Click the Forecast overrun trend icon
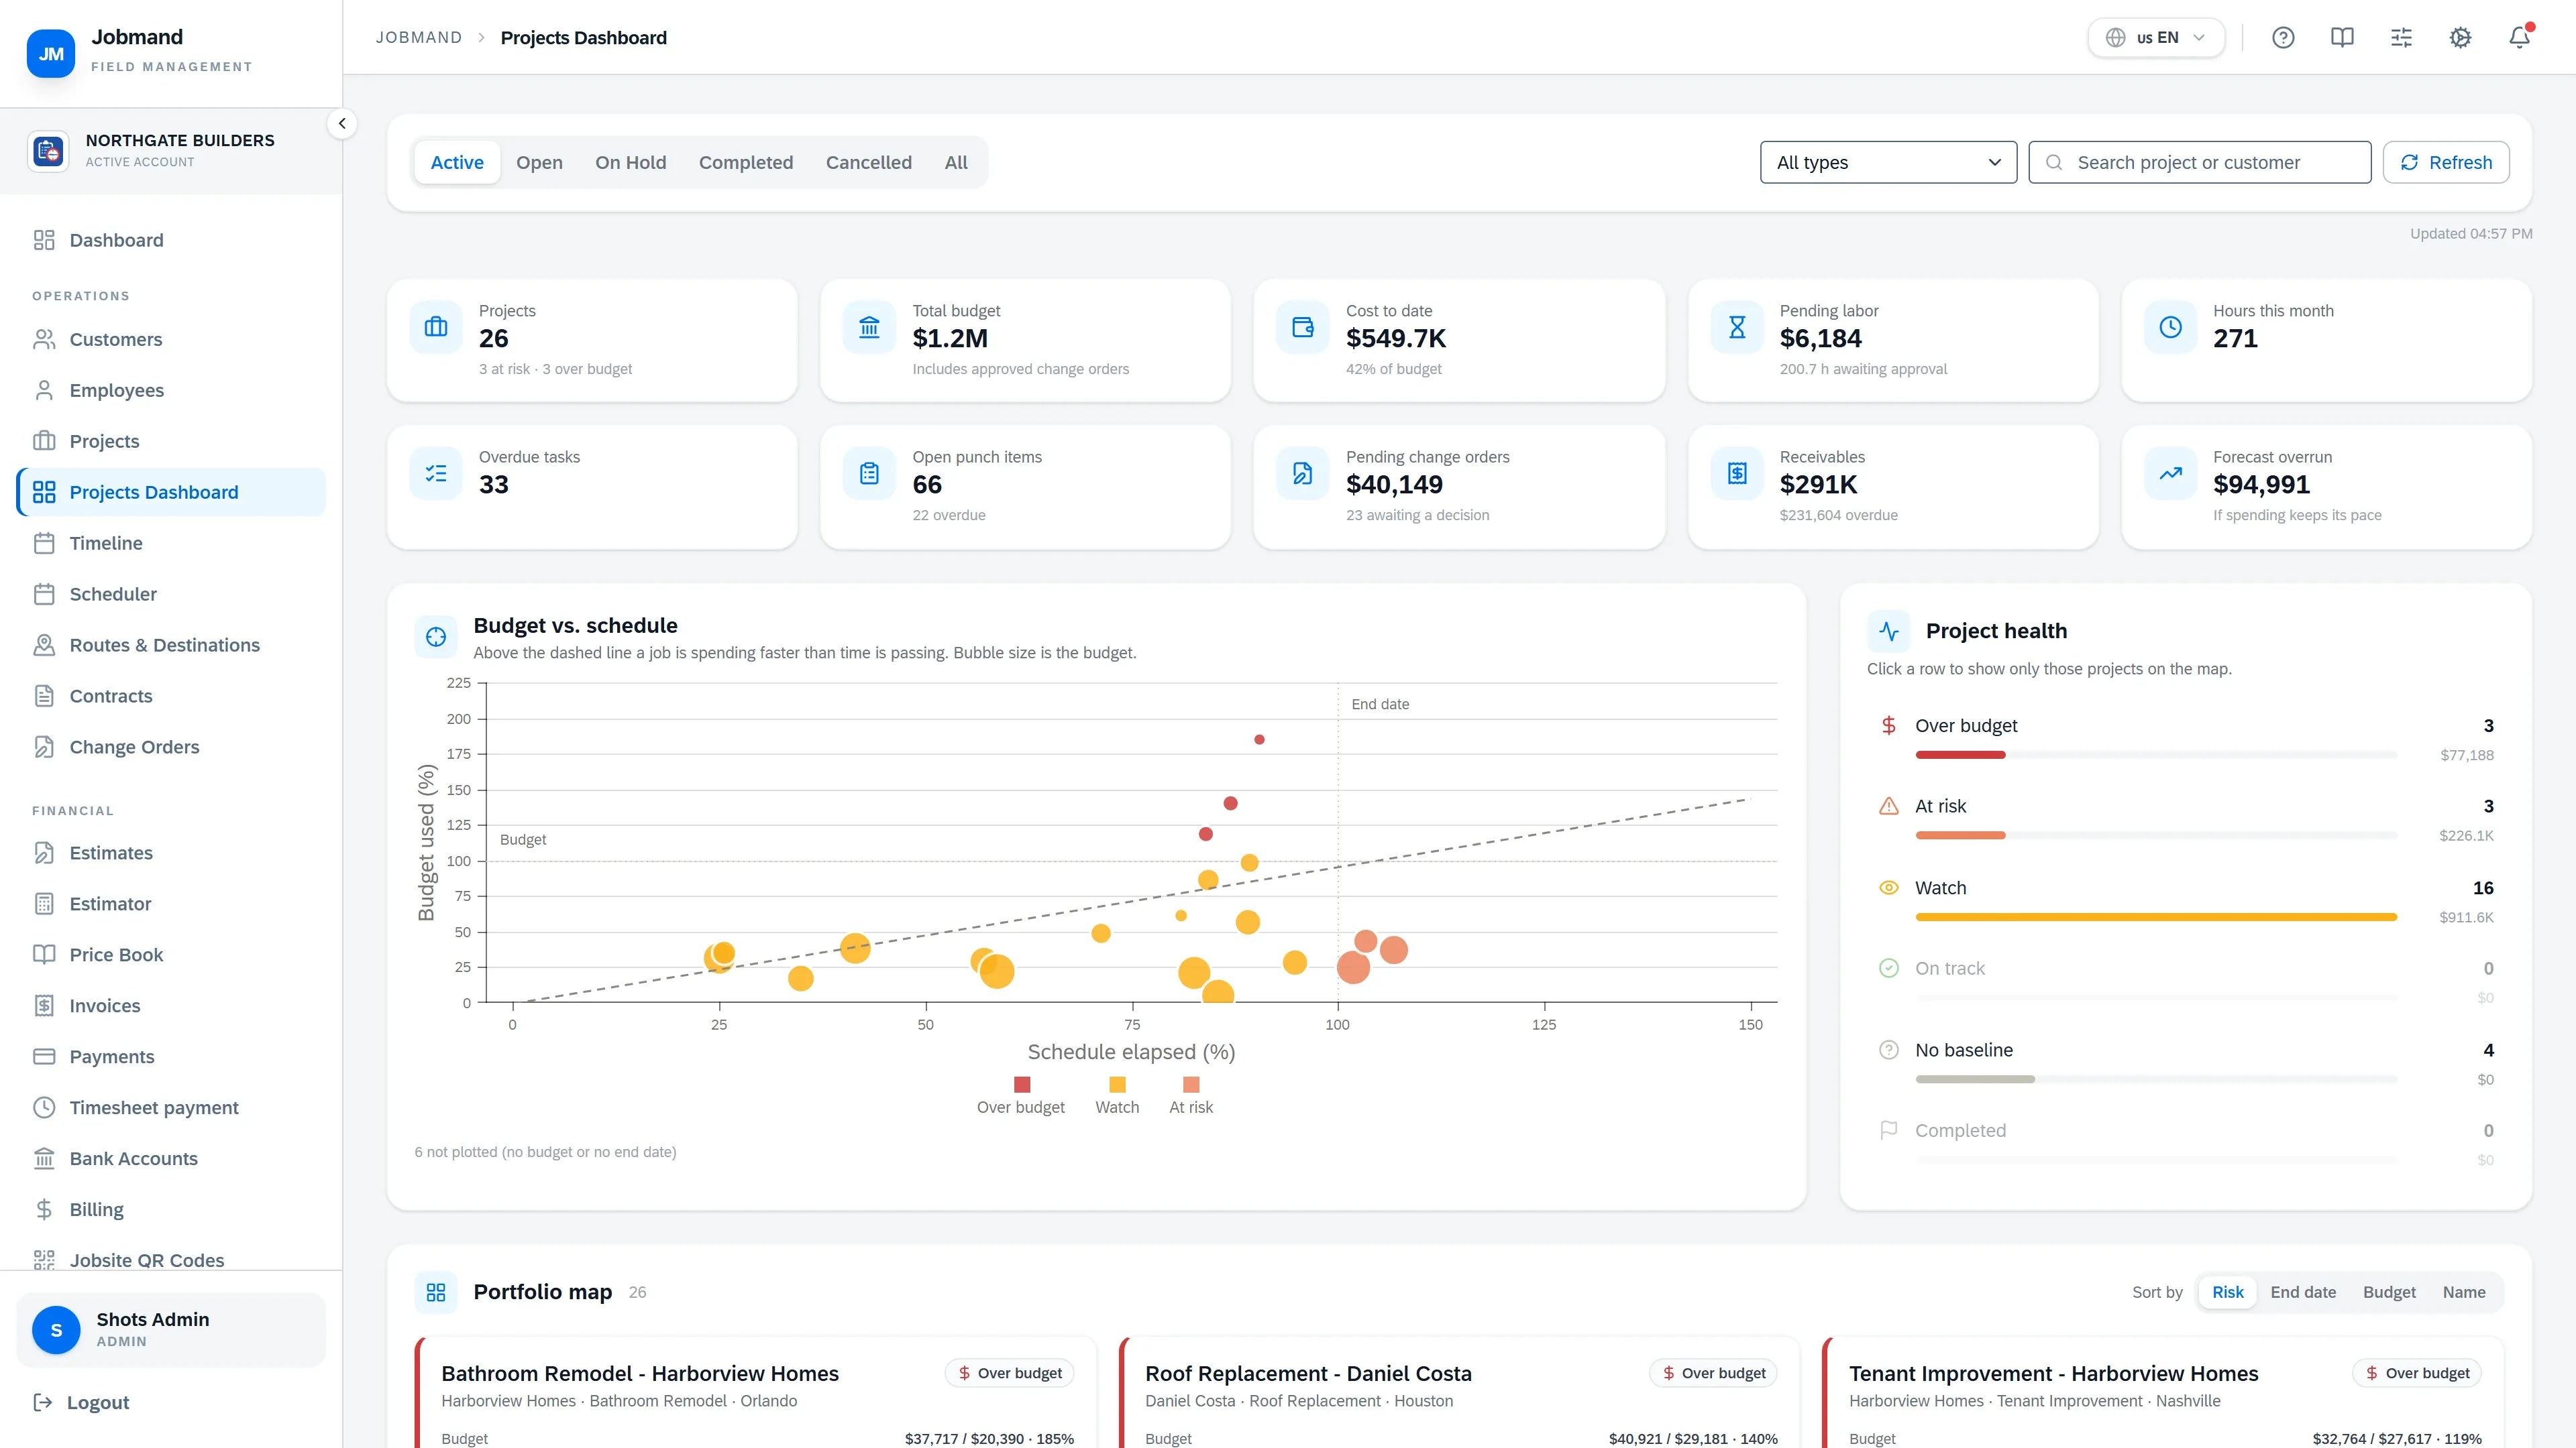 point(2170,473)
